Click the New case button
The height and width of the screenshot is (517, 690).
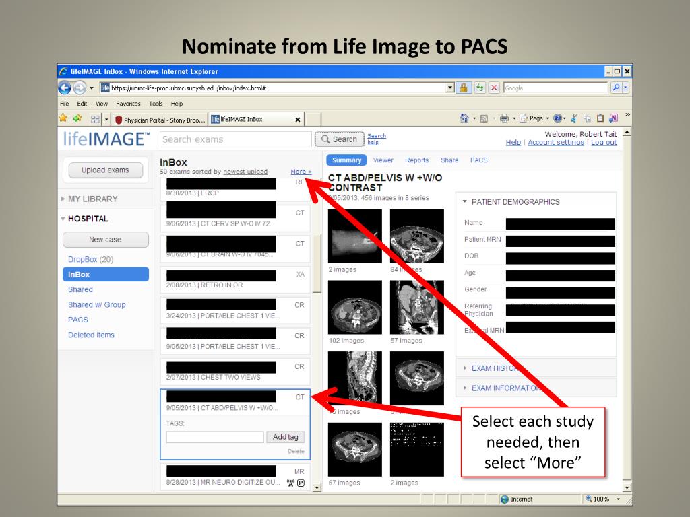tap(105, 240)
